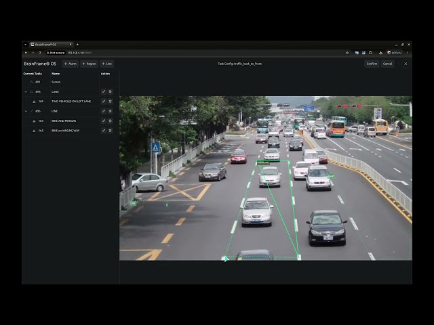This screenshot has height=325, width=434.
Task: Go back in the browser
Action: click(x=26, y=53)
